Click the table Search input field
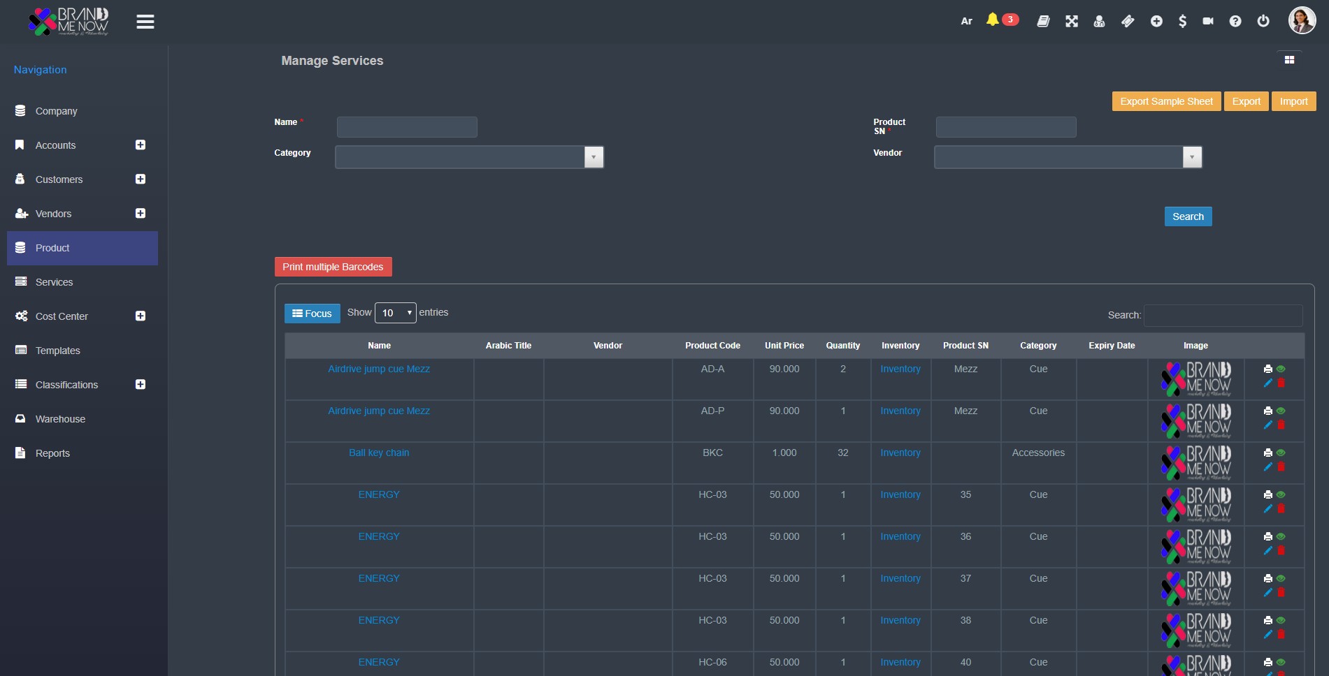 point(1223,316)
